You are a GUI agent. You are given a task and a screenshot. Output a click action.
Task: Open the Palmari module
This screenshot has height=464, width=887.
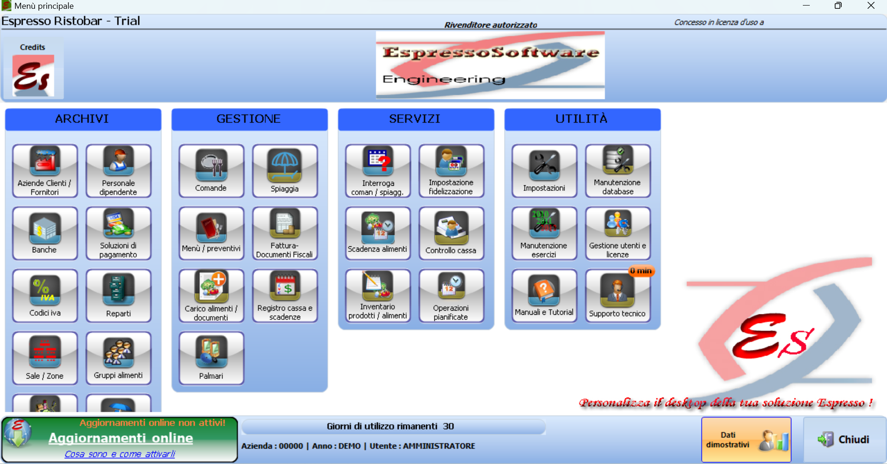211,358
